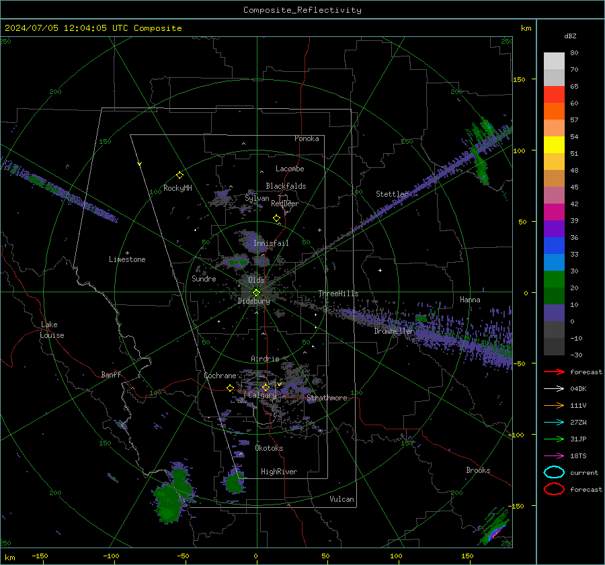The width and height of the screenshot is (605, 565).
Task: Click the green 31JP legend arrow
Action: (554, 439)
